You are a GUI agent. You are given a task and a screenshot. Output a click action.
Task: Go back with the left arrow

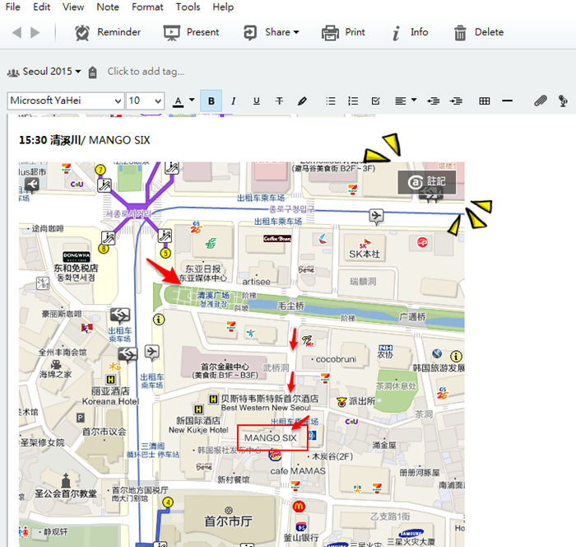coord(16,33)
